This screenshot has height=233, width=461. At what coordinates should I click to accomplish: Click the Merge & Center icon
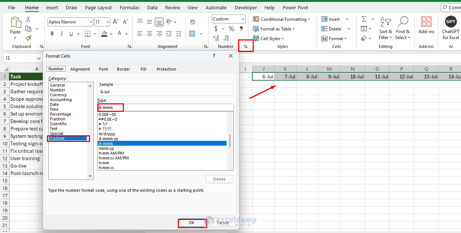point(192,33)
